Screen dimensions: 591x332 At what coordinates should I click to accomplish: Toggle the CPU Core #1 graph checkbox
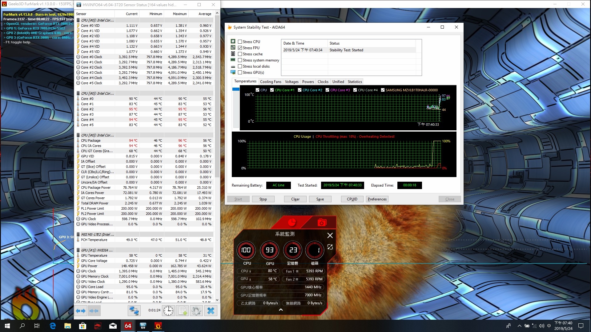(x=272, y=90)
